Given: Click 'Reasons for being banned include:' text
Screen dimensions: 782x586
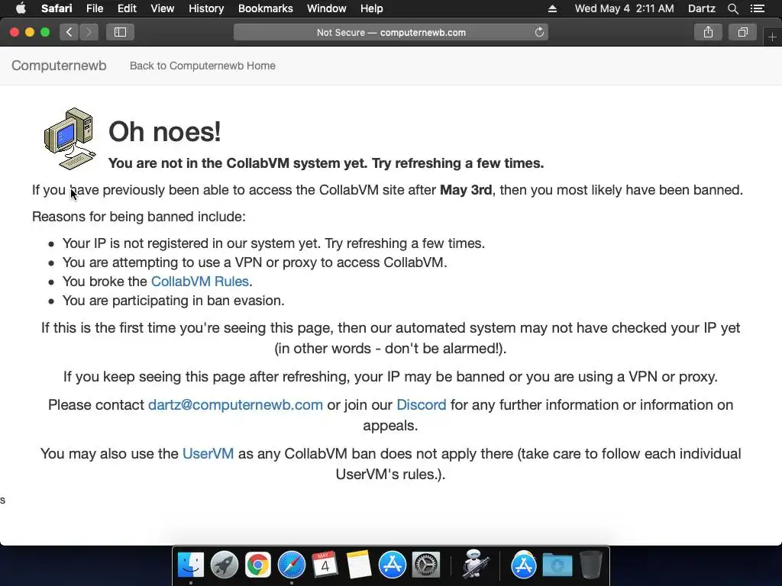Looking at the screenshot, I should coord(139,217).
